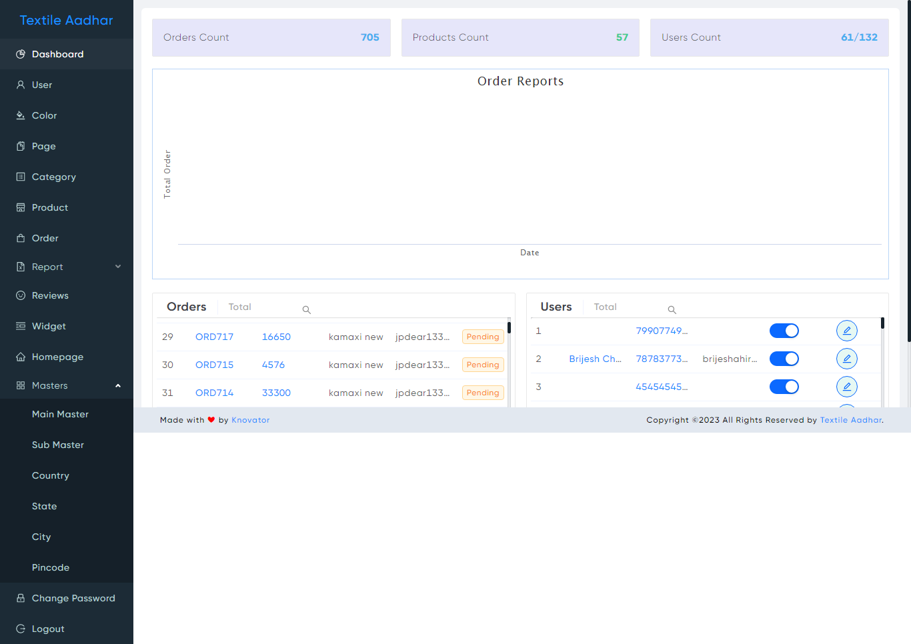Open the Total filter in Orders panel

tap(240, 307)
